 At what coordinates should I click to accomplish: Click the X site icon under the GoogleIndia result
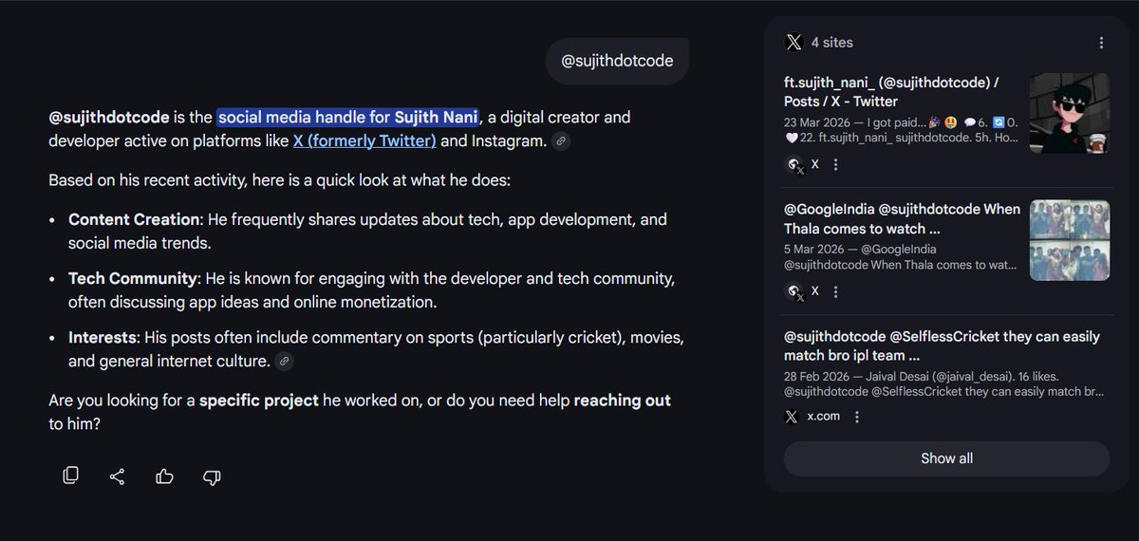click(795, 291)
